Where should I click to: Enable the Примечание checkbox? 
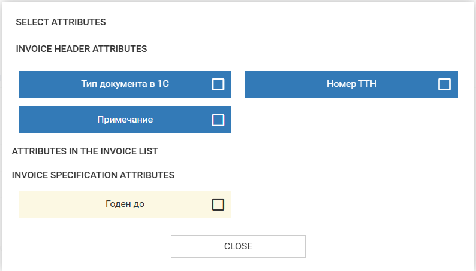pos(218,120)
